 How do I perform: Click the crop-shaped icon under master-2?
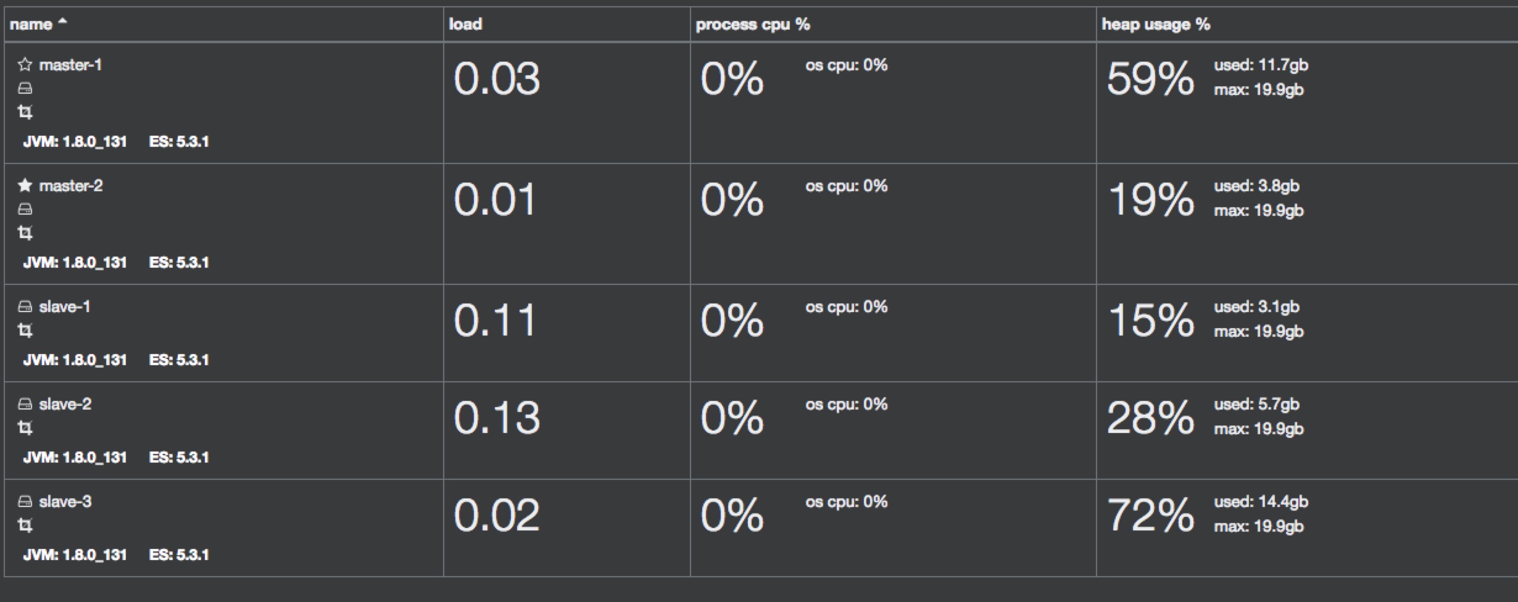point(25,233)
